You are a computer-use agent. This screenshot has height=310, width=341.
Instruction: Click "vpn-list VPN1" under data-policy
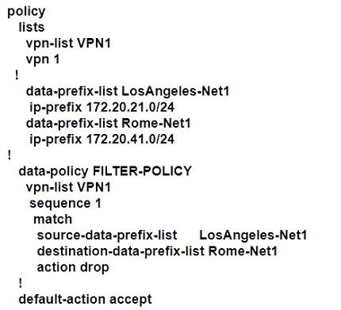pos(68,187)
